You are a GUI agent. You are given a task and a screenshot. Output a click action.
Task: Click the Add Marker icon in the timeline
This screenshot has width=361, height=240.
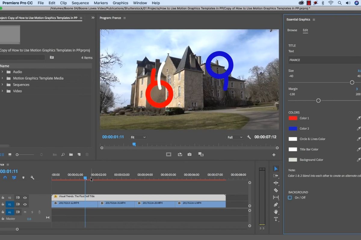point(23,178)
